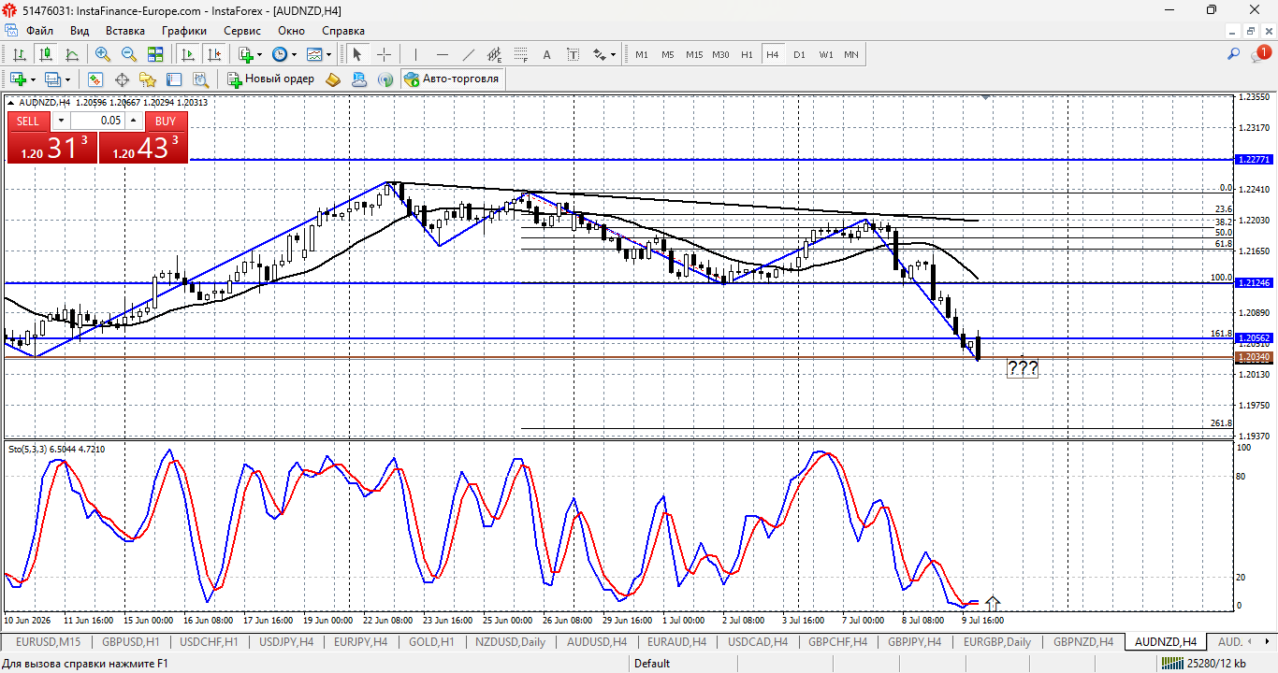Switch chart to bar chart mode
The image size is (1278, 673).
coord(19,54)
